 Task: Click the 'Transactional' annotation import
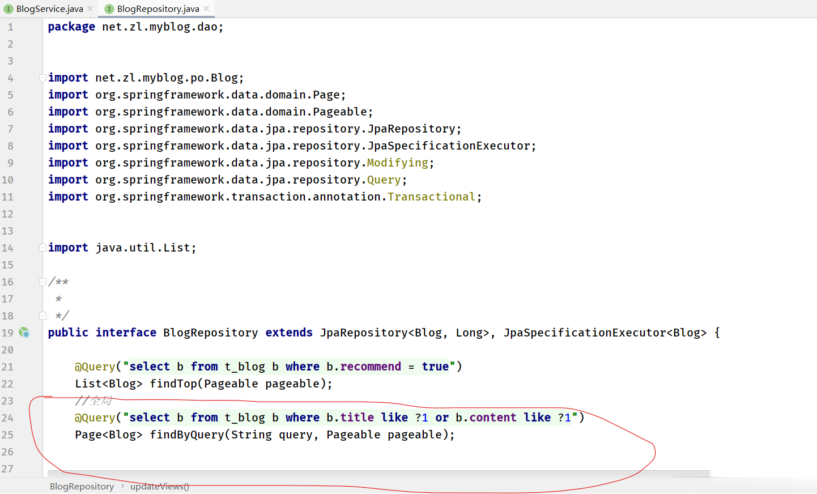pyautogui.click(x=432, y=197)
